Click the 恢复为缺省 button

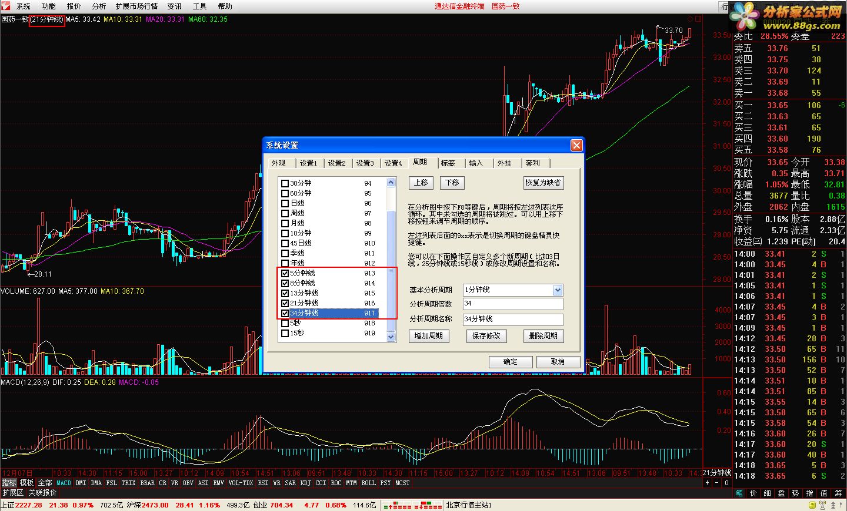[543, 183]
